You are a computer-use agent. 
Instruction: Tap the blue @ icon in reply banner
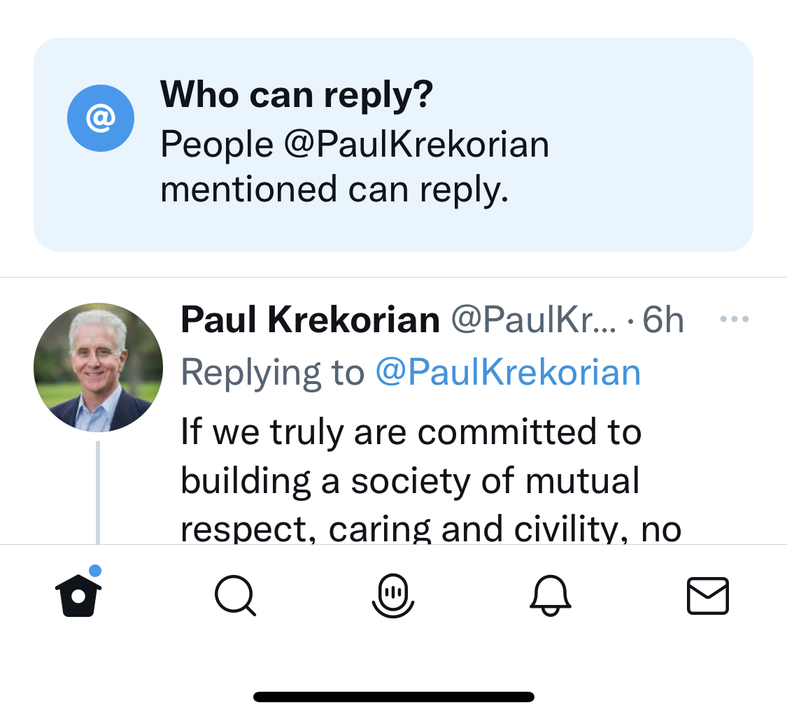(x=100, y=118)
